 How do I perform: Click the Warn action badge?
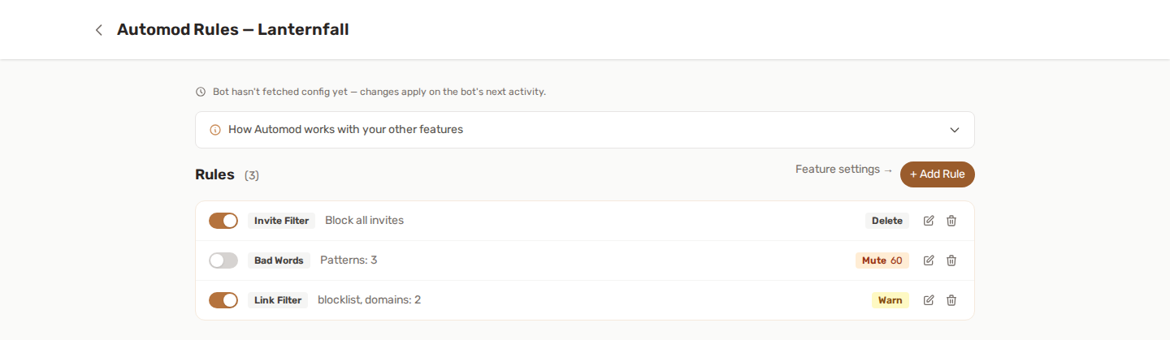[890, 300]
